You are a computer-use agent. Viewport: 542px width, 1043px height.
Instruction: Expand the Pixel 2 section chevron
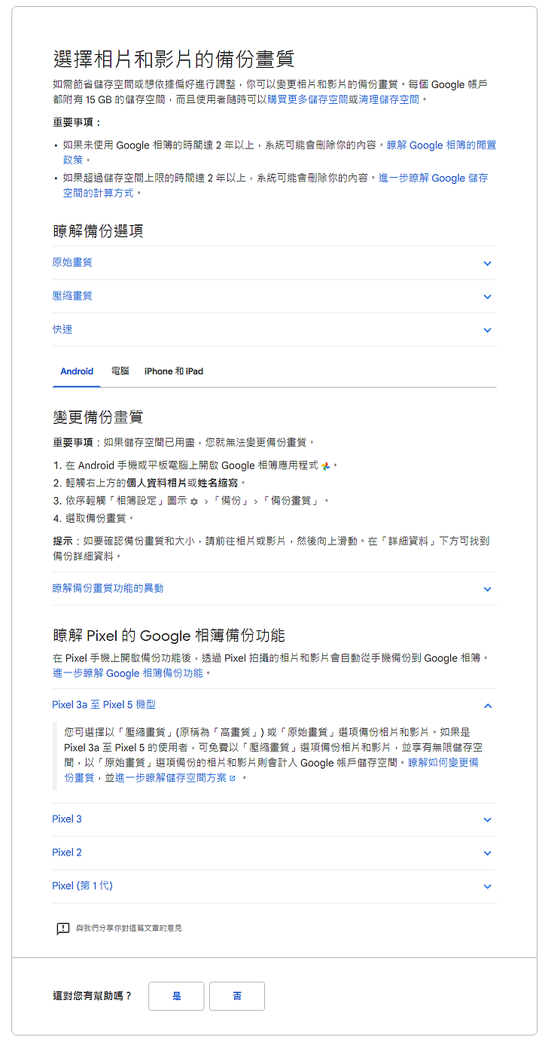[x=487, y=853]
